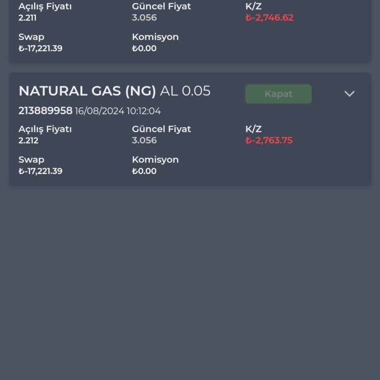Click opening price 2.212
The image size is (380, 380).
coord(28,141)
